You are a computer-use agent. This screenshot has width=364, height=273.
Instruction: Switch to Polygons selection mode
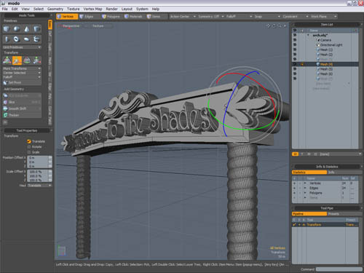(x=111, y=17)
